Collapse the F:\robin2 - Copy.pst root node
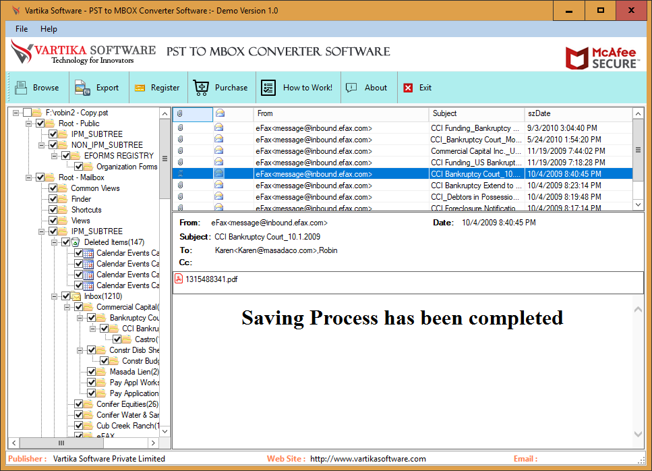 pyautogui.click(x=16, y=113)
